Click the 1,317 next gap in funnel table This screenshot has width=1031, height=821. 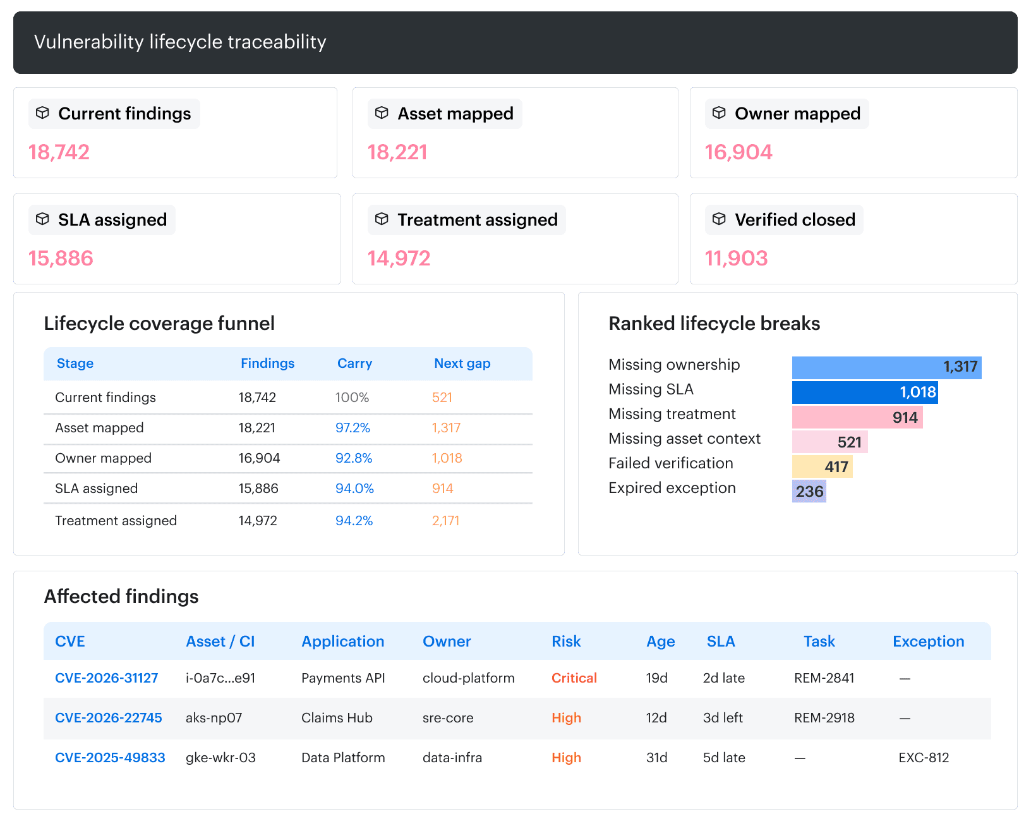point(446,428)
